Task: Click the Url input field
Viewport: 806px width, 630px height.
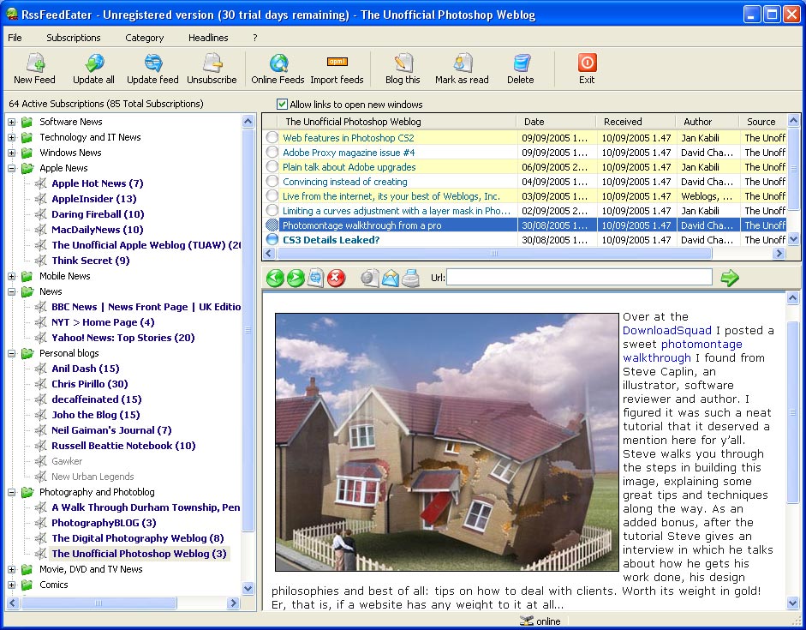Action: [579, 277]
